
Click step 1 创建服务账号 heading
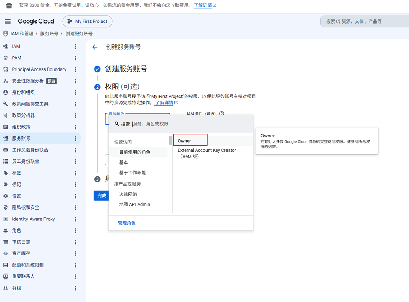click(x=126, y=69)
